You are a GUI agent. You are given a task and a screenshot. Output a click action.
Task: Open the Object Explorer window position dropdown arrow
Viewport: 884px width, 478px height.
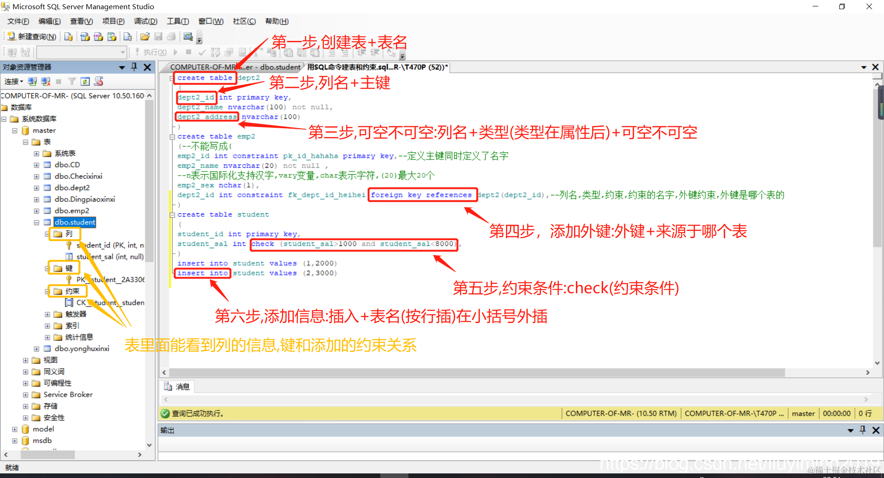tap(122, 67)
